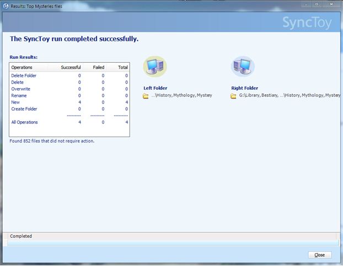The height and width of the screenshot is (266, 343).
Task: Select the Overwrite row
Action: click(x=69, y=89)
